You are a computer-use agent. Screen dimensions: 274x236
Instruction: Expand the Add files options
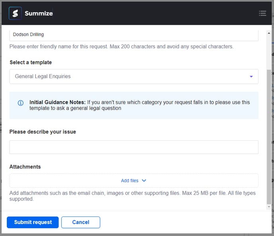(x=130, y=181)
